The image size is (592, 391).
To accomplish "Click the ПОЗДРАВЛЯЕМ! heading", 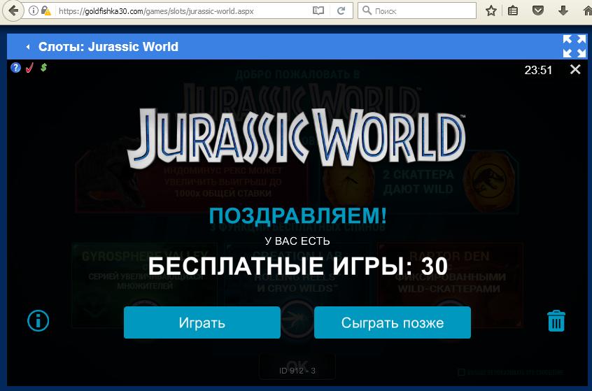I will pyautogui.click(x=297, y=216).
